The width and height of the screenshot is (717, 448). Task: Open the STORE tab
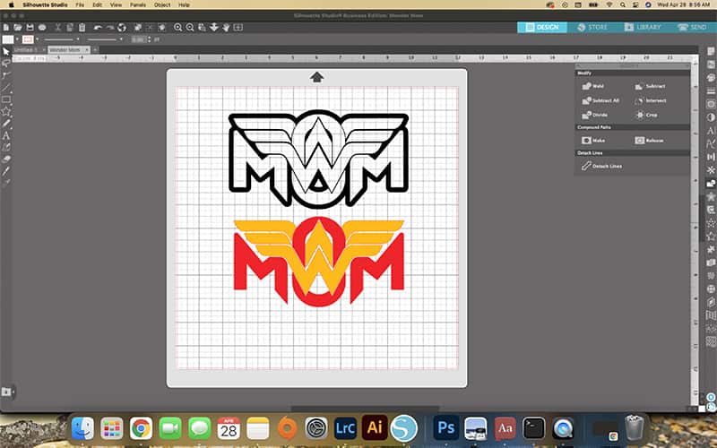tap(592, 28)
